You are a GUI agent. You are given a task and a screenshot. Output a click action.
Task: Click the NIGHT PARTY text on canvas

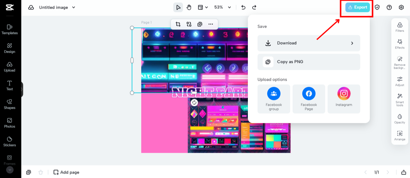210,93
